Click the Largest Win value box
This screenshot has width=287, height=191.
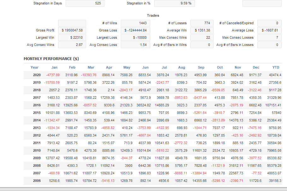(72, 37)
